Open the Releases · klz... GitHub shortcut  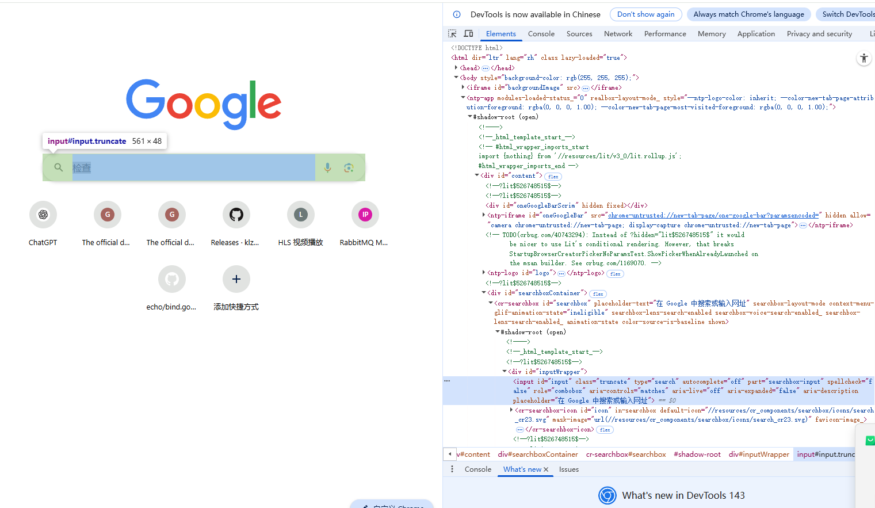tap(236, 224)
